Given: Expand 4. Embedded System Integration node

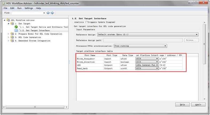Looking at the screenshot, I should (9, 41).
